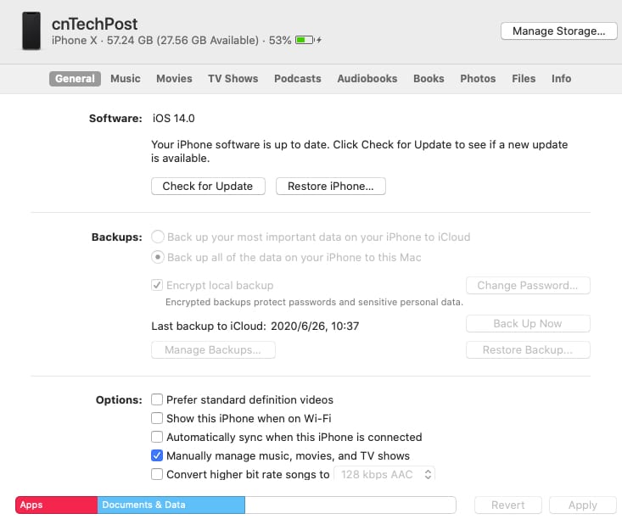Image resolution: width=622 pixels, height=519 pixels.
Task: Check Convert higher bit rate songs option
Action: (157, 475)
